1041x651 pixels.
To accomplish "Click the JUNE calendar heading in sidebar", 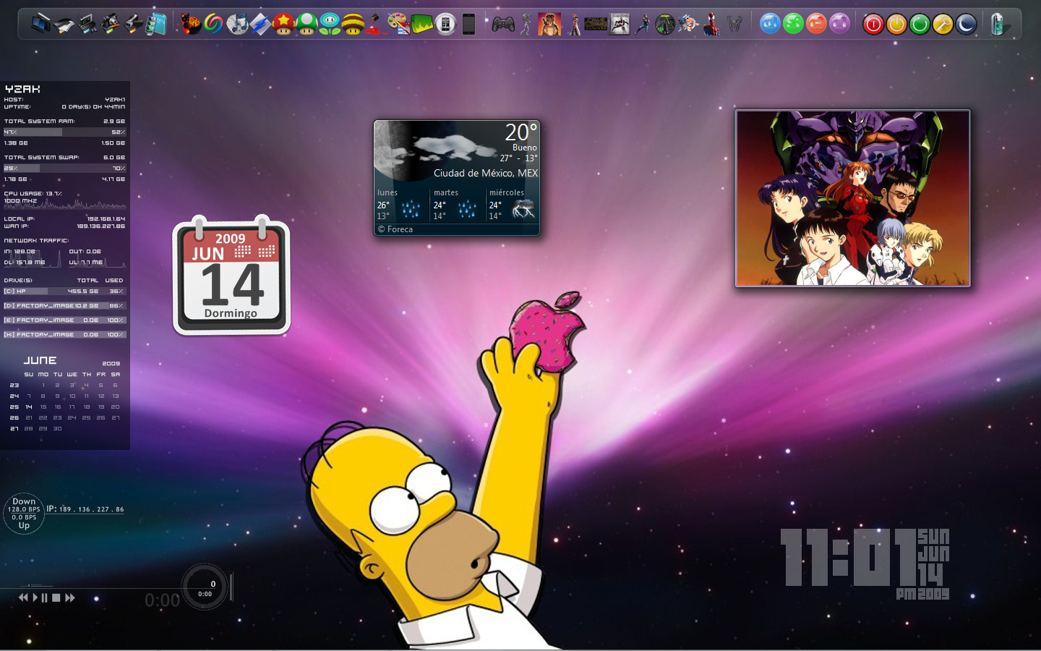I will point(40,360).
